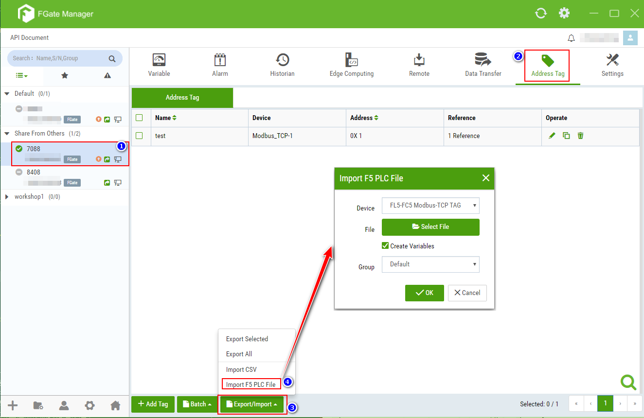
Task: Open the Alarm tab
Action: point(220,65)
